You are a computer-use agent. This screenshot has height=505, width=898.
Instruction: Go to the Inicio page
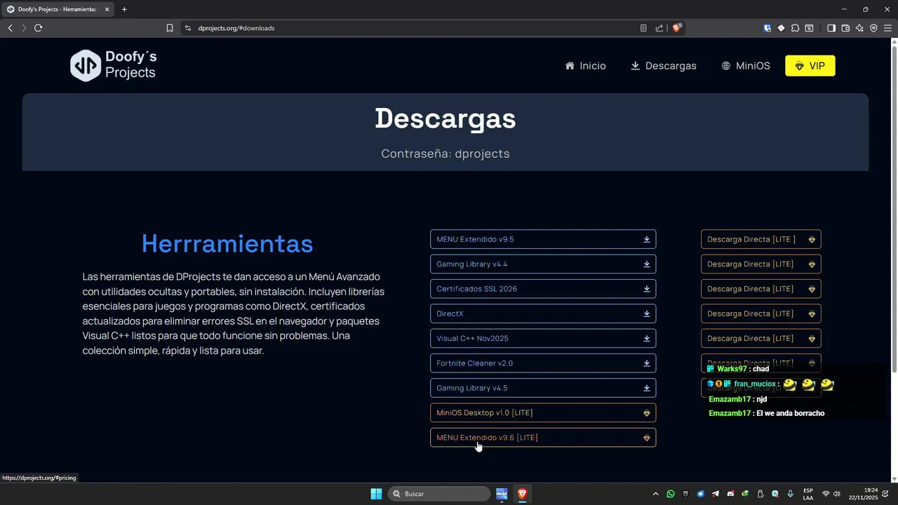click(585, 66)
